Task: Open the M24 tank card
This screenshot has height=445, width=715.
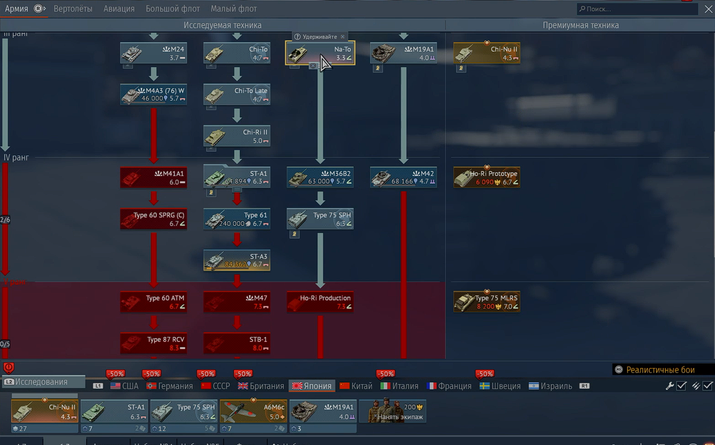Action: click(x=154, y=53)
